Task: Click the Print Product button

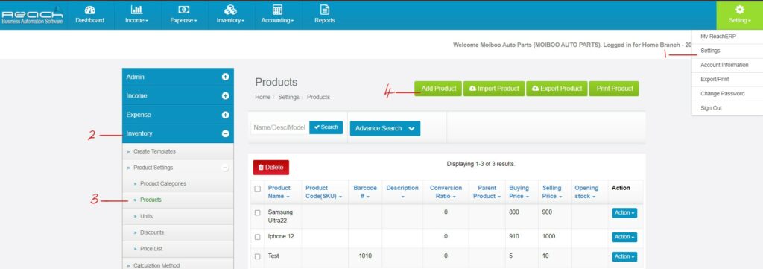Action: coord(614,89)
